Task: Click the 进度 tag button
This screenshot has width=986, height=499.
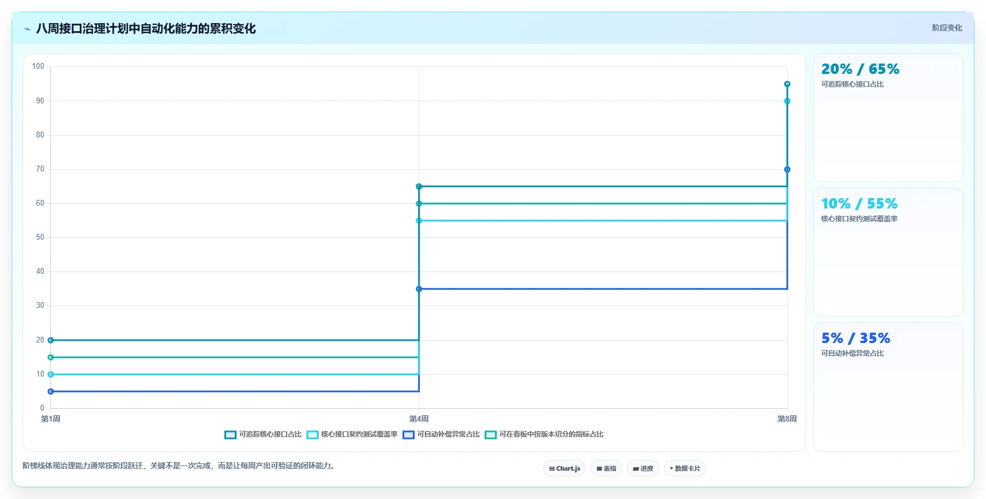Action: (x=643, y=468)
